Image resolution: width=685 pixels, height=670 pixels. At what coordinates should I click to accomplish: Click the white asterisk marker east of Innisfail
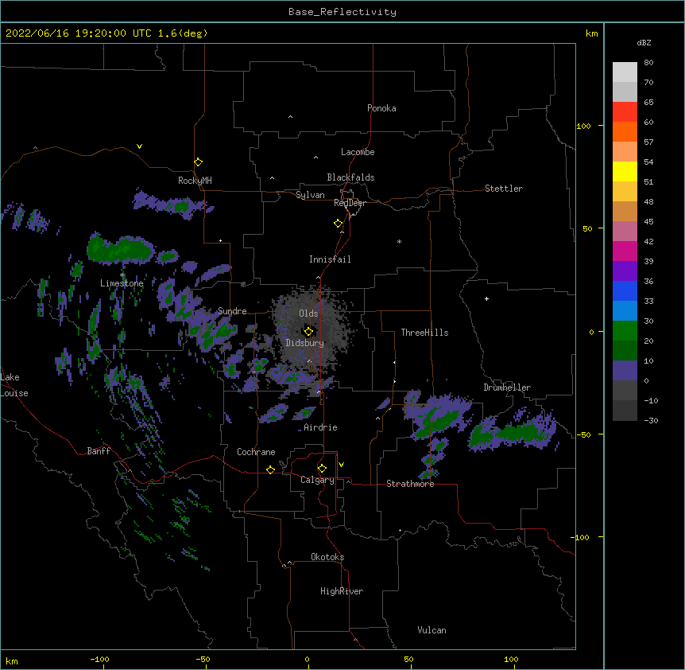coord(399,241)
